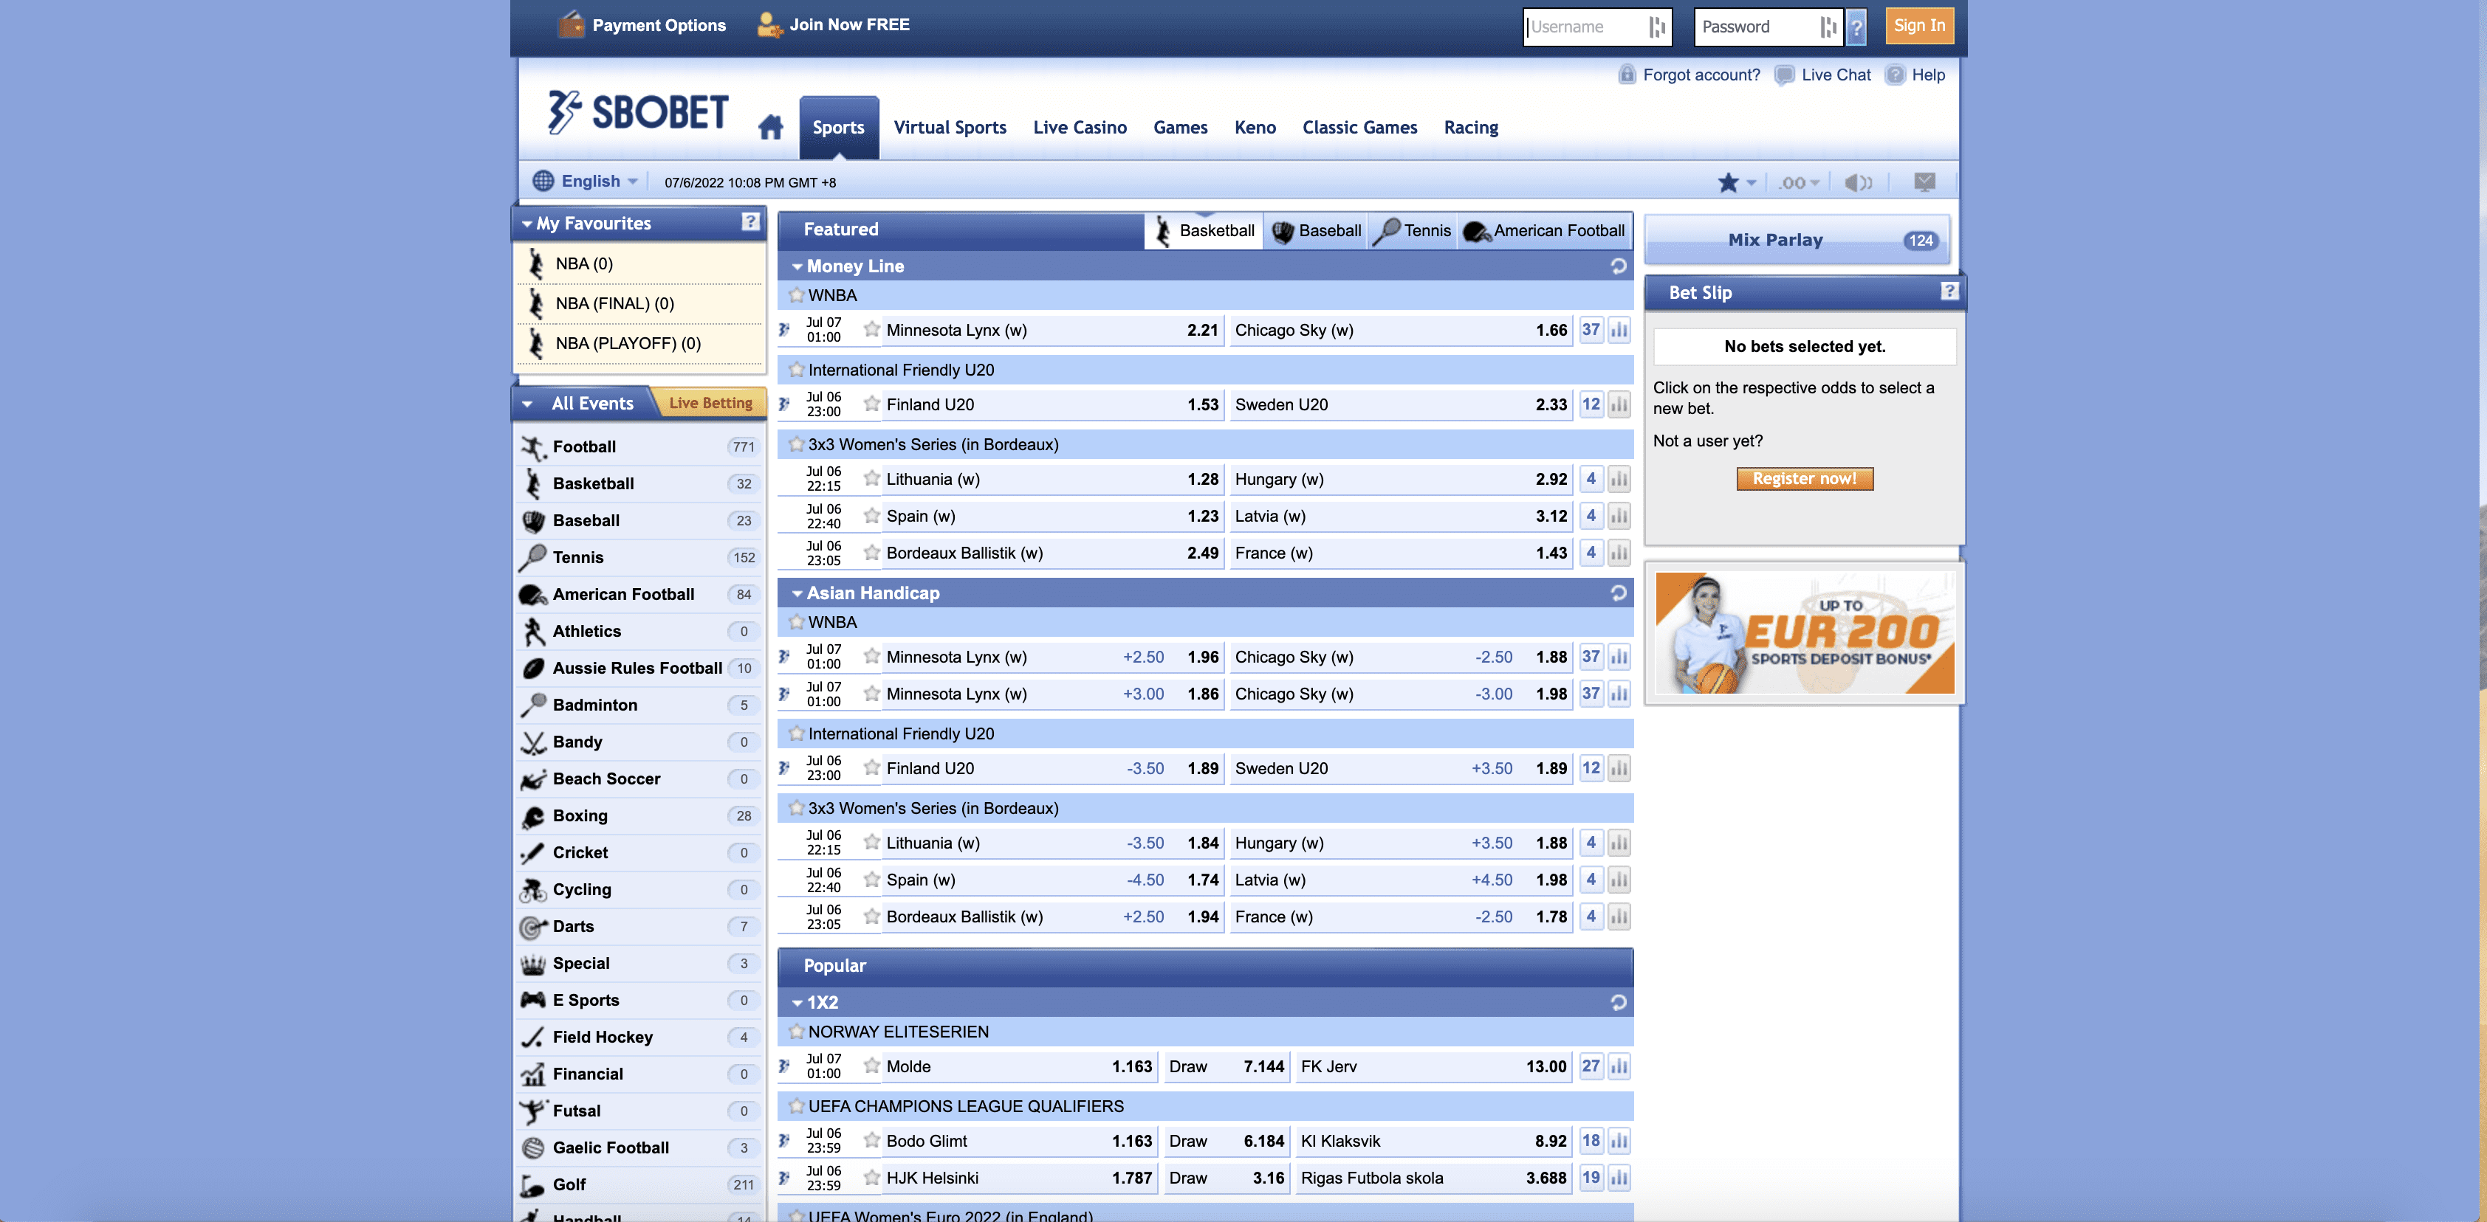Click the Sign In button
This screenshot has height=1222, width=2487.
coord(1919,26)
